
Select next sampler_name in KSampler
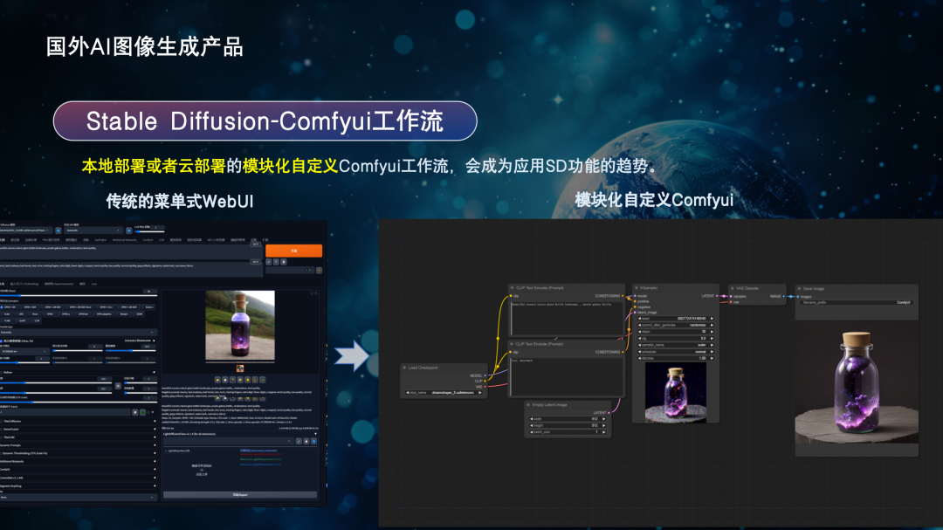712,345
